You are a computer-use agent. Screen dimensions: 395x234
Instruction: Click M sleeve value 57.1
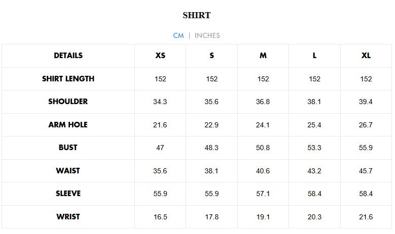point(263,194)
